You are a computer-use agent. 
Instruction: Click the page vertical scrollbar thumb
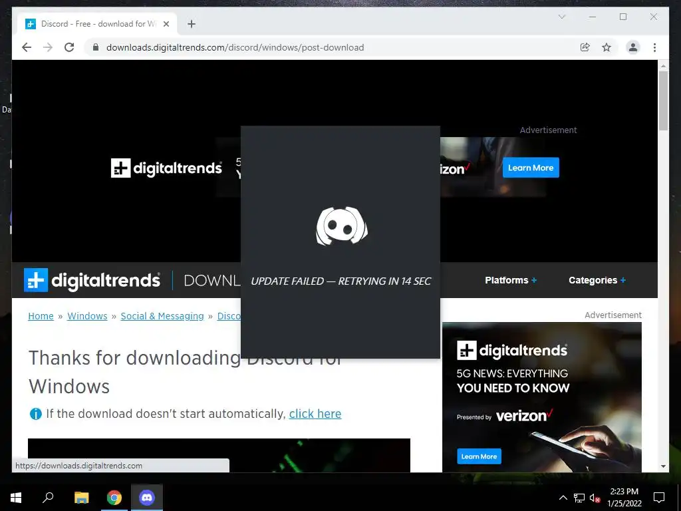[663, 100]
